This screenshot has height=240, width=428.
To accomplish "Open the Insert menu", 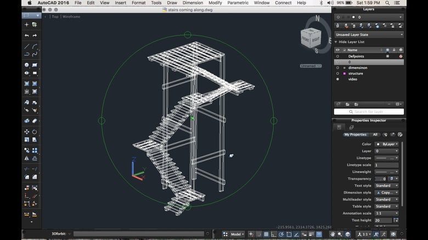I will [120, 3].
